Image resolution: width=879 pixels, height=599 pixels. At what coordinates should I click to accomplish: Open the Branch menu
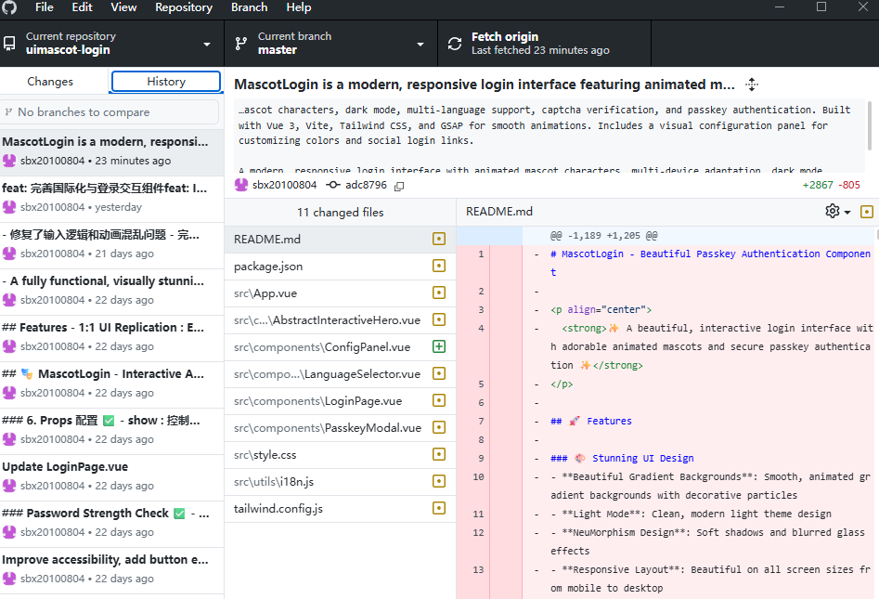point(249,7)
